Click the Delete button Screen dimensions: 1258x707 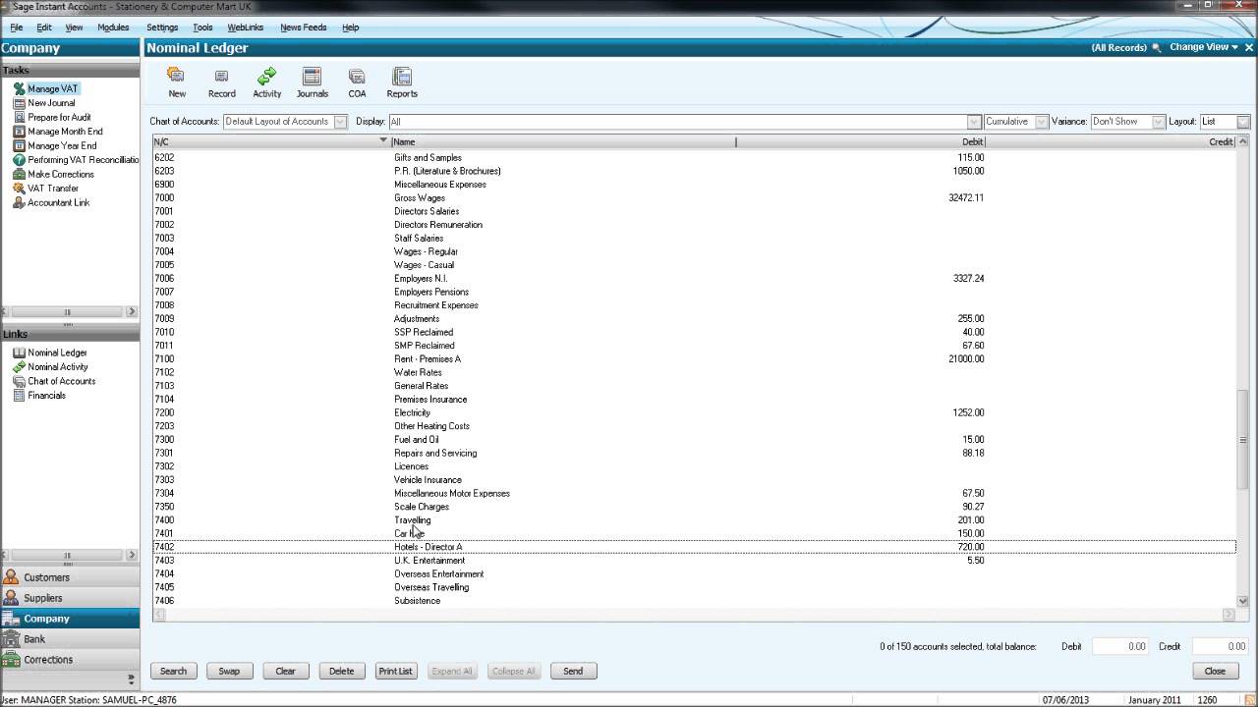click(x=341, y=671)
